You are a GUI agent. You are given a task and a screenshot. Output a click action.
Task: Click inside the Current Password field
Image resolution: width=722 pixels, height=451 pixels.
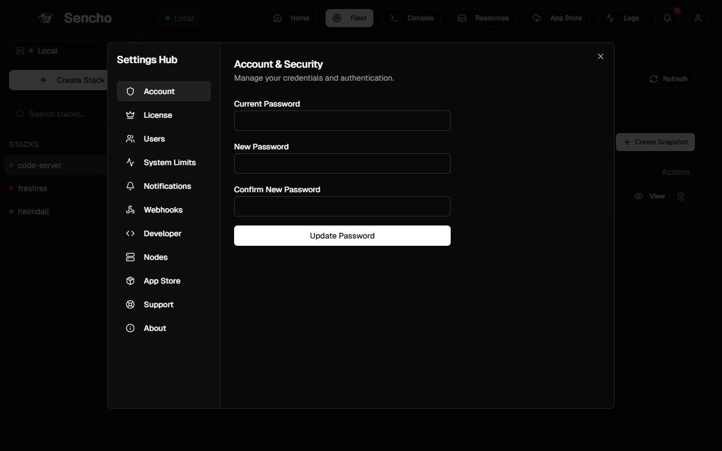tap(342, 121)
